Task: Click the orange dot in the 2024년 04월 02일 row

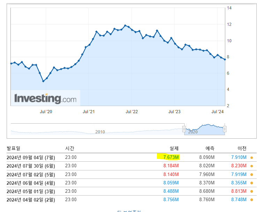Action: click(251, 199)
